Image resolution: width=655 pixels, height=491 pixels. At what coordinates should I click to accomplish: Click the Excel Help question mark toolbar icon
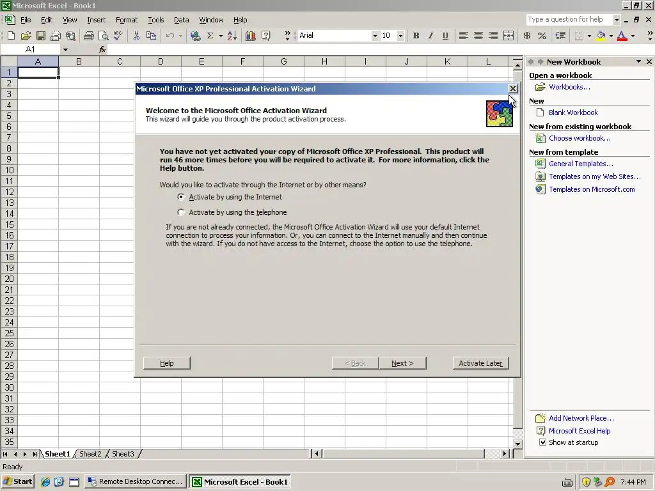click(x=265, y=36)
